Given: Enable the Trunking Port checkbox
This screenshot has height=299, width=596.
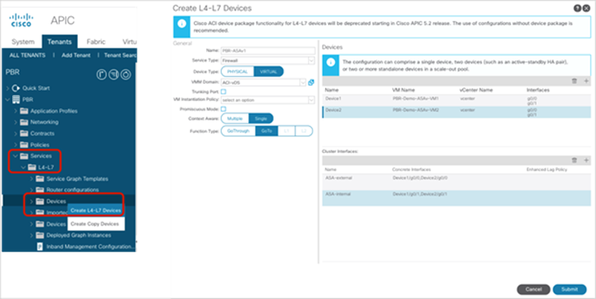Looking at the screenshot, I should [224, 92].
